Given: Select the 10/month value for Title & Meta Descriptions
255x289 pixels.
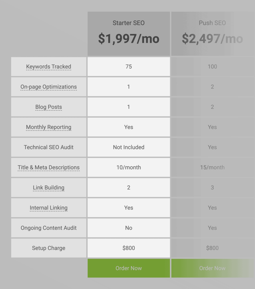Looking at the screenshot, I should [x=129, y=167].
